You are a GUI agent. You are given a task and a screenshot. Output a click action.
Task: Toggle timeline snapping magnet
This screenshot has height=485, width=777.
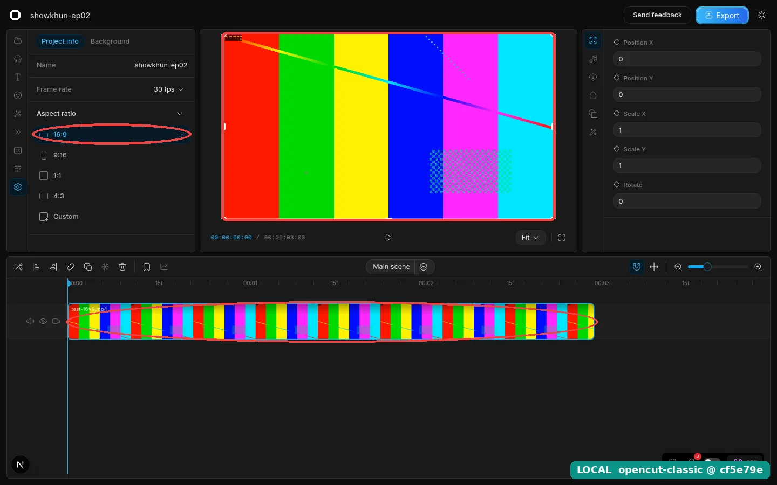(637, 267)
